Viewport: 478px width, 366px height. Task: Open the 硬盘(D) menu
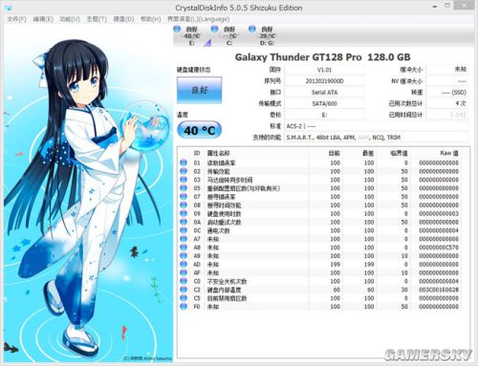[123, 19]
